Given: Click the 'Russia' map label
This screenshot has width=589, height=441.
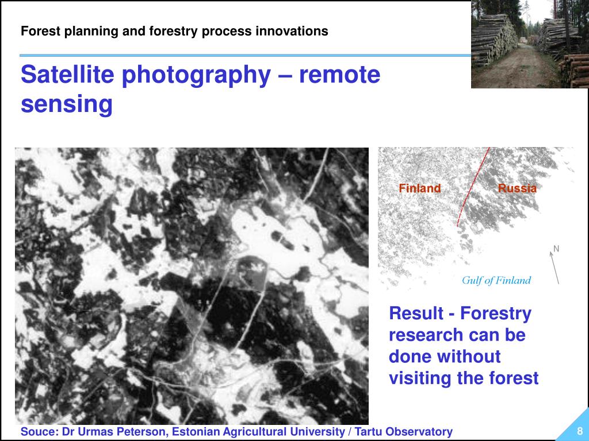Looking at the screenshot, I should (517, 188).
